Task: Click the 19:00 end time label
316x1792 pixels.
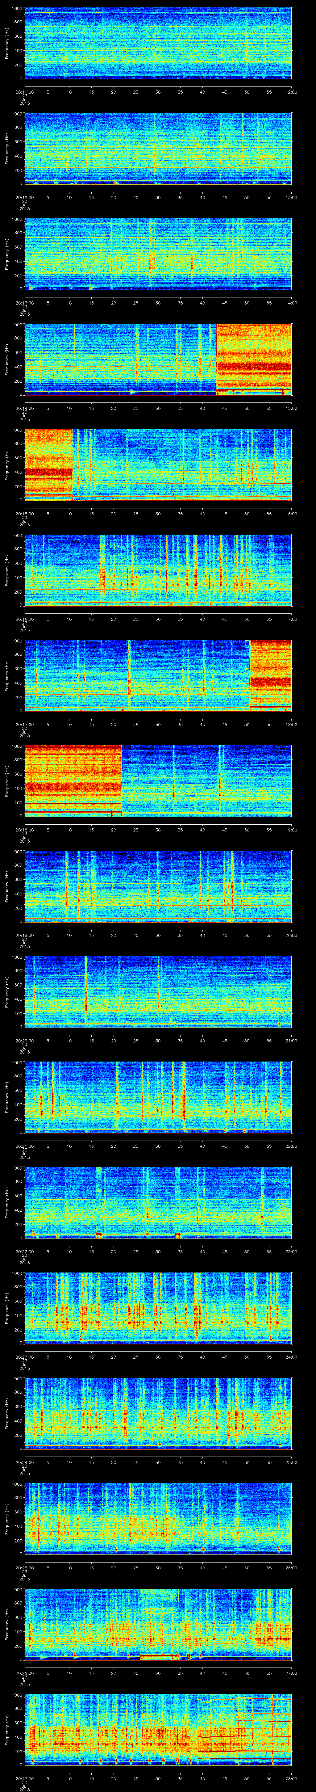Action: click(292, 829)
